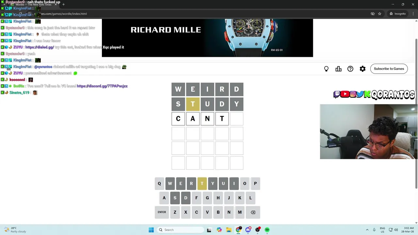418x235 pixels.
Task: Click the L key on the Wordle keyboard
Action: click(x=250, y=198)
